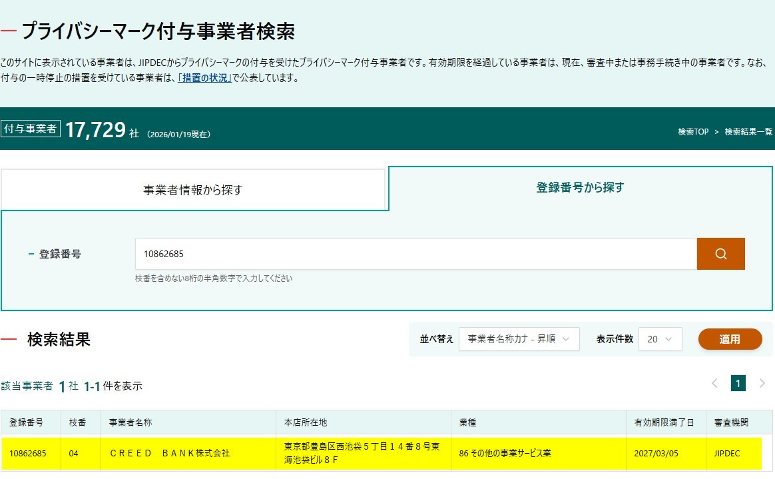Click the orange magnifier search button
775x479 pixels.
pos(720,254)
